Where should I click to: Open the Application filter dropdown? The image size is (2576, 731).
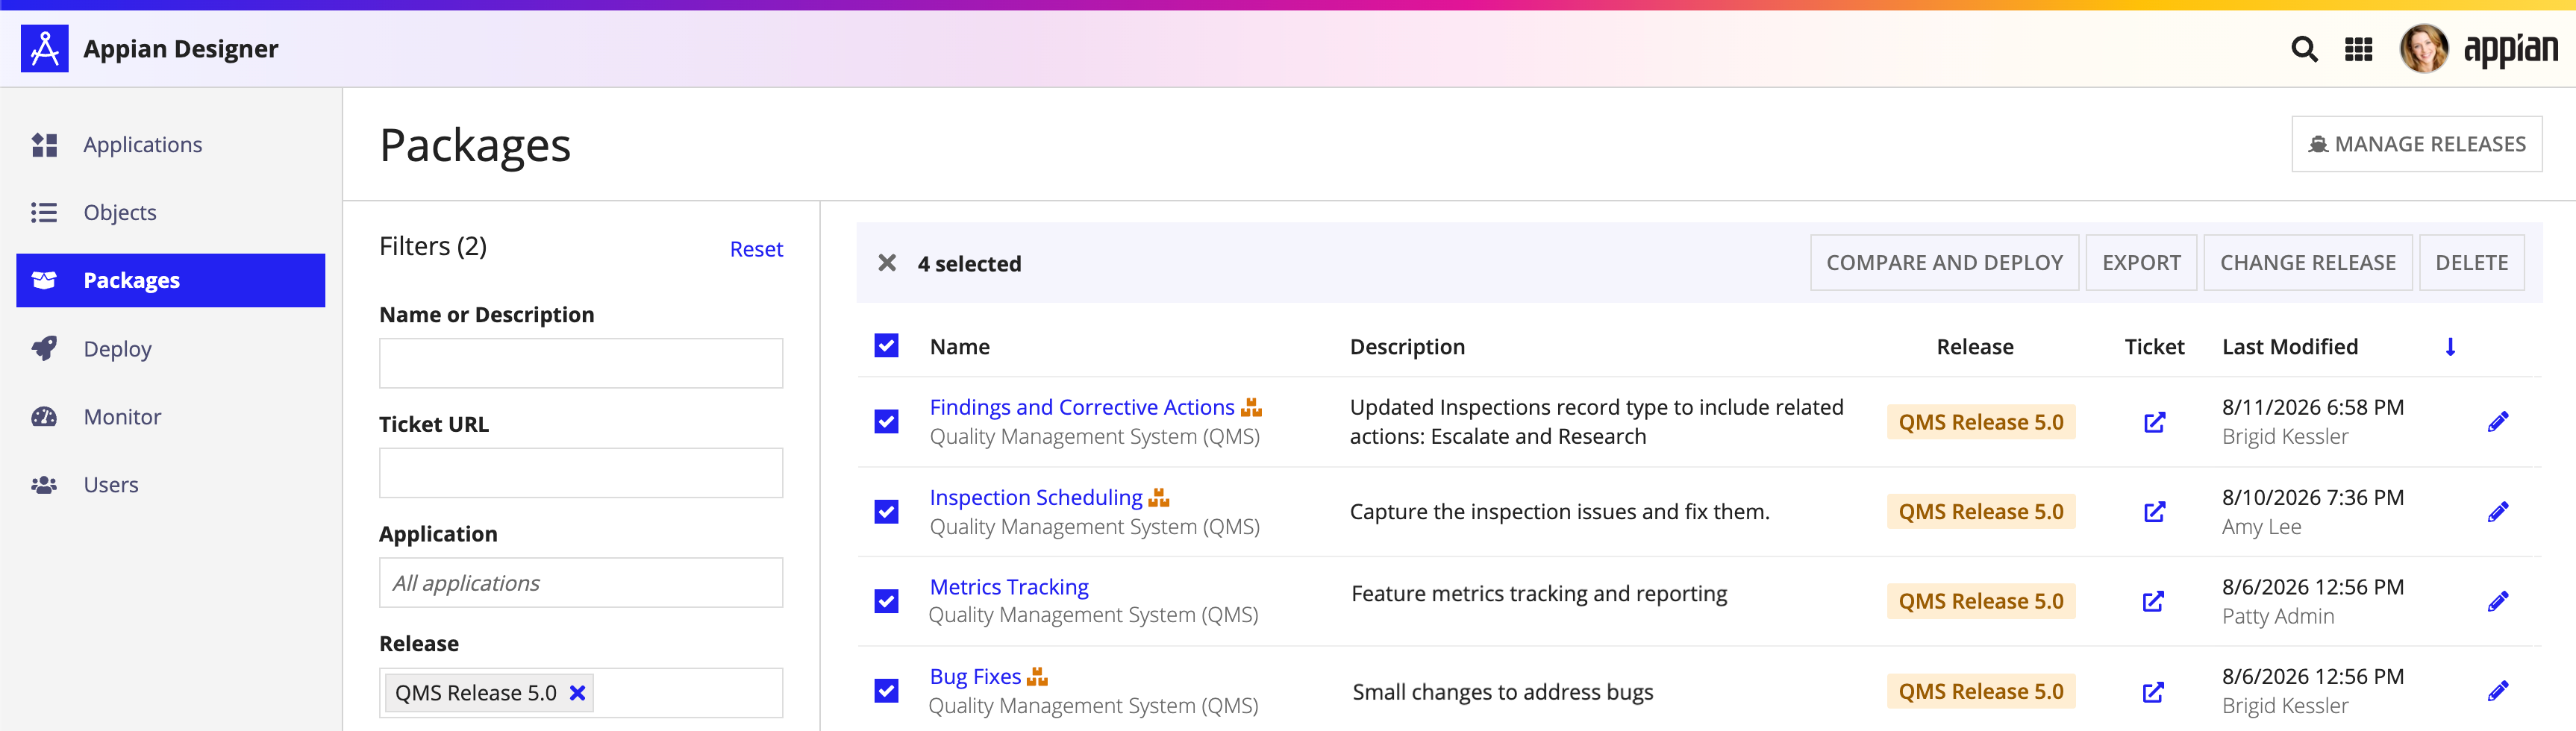click(581, 583)
